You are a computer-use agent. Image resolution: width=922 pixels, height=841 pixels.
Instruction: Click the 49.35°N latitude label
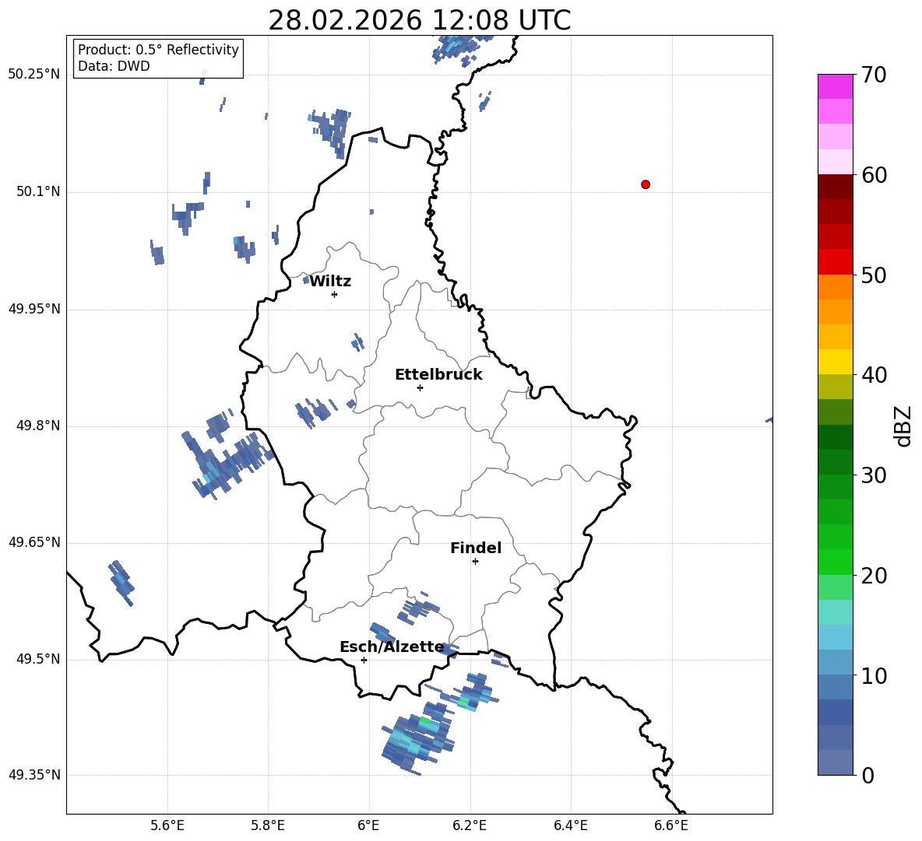[x=34, y=775]
